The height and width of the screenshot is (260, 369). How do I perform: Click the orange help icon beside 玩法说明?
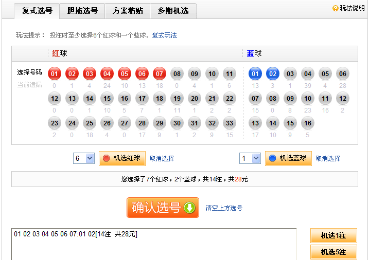336,8
